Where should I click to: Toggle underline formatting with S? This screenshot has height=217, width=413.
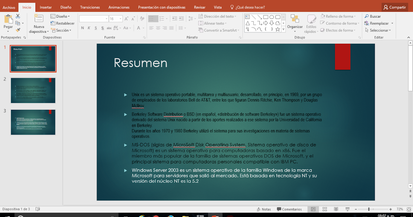[x=95, y=27]
